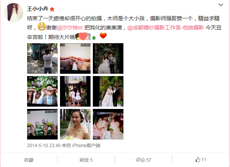Click 收藏 to favorite the post

[x=29, y=160]
